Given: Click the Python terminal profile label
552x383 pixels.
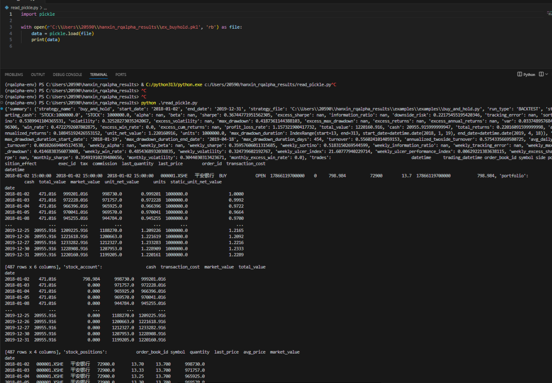Looking at the screenshot, I should coord(529,75).
